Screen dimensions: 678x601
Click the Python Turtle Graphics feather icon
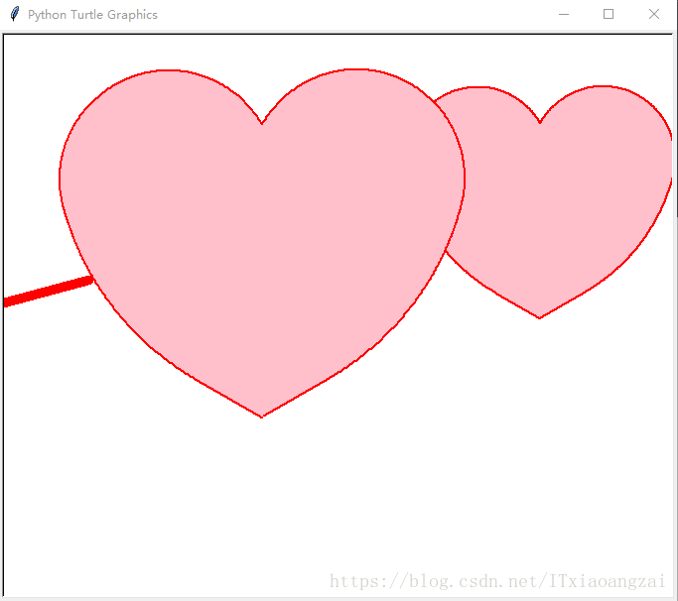(15, 14)
